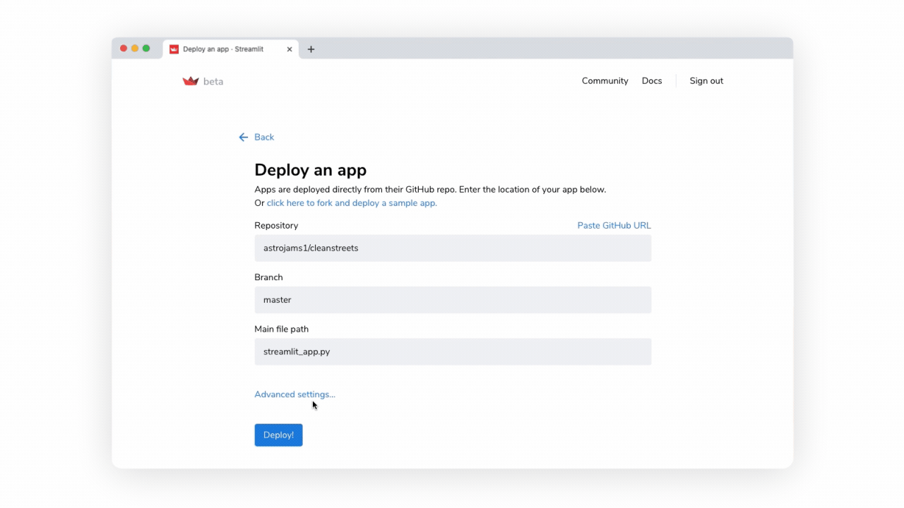The image size is (904, 508).
Task: Focus the Main file path field
Action: click(x=453, y=351)
